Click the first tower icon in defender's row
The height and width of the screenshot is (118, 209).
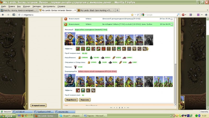(158, 81)
